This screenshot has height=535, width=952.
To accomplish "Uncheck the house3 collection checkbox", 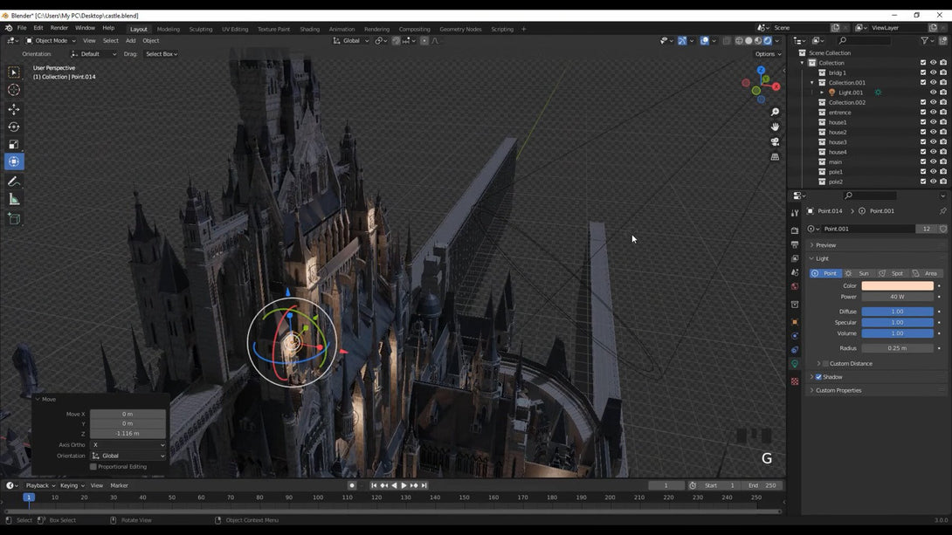I will (923, 142).
